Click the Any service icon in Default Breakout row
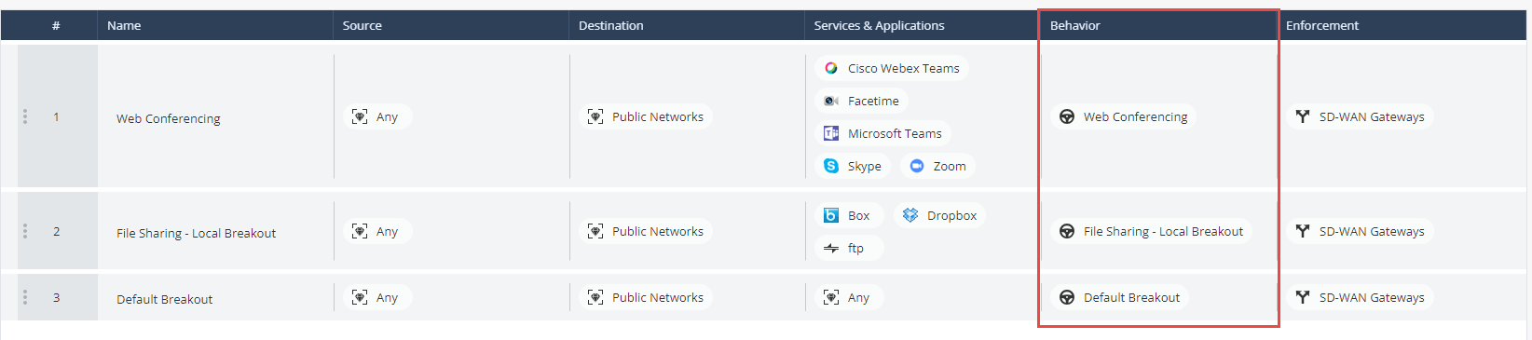Image resolution: width=1532 pixels, height=340 pixels. point(831,297)
